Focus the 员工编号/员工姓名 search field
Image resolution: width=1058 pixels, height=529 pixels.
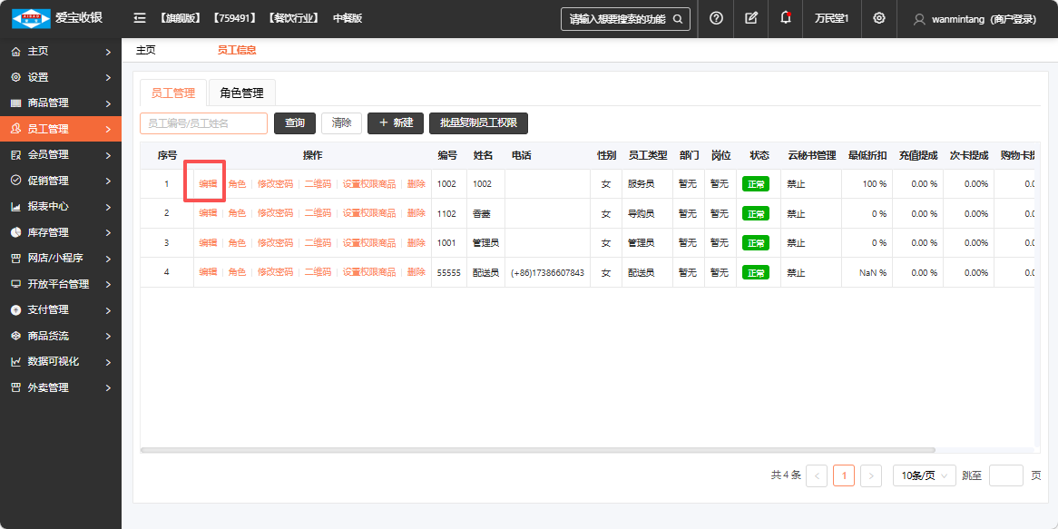(x=203, y=123)
